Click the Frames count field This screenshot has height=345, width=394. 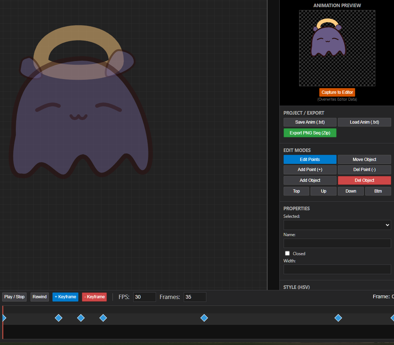[x=195, y=297]
